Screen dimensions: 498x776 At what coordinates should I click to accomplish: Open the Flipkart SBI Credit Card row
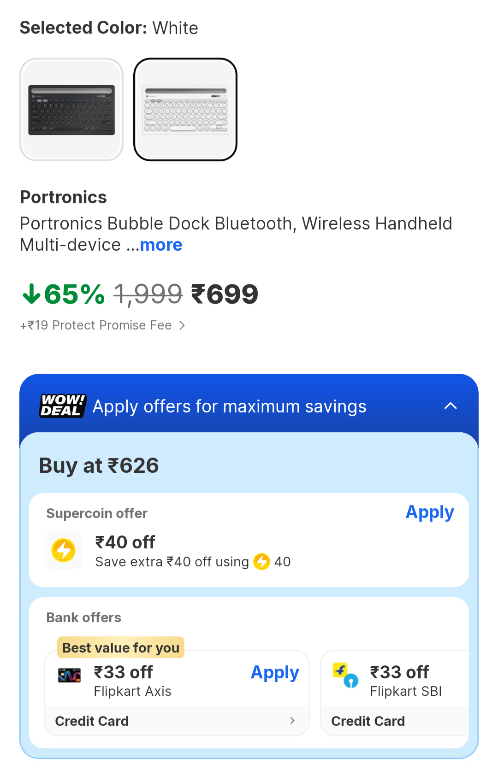[368, 721]
